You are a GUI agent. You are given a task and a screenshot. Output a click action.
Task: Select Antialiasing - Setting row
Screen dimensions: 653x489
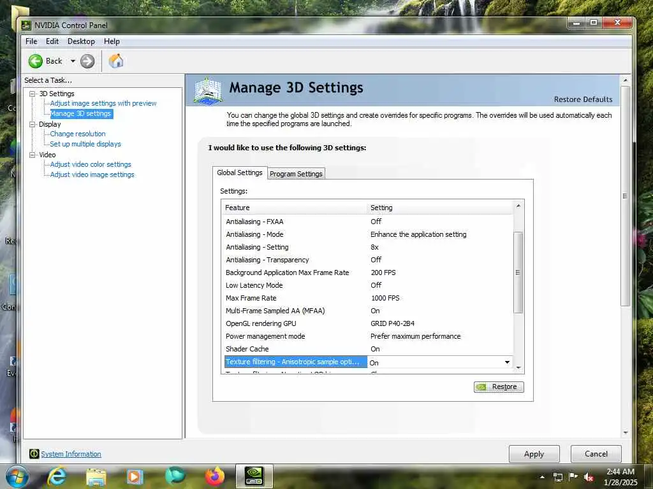[369, 247]
